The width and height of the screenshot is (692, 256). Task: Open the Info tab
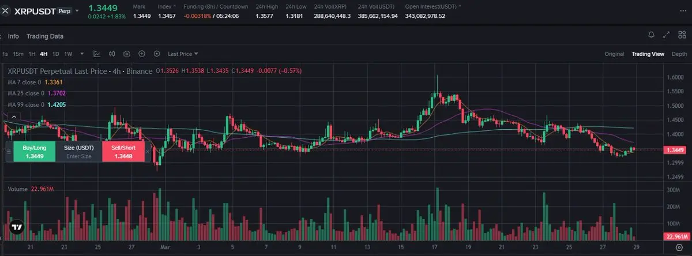[x=13, y=36]
